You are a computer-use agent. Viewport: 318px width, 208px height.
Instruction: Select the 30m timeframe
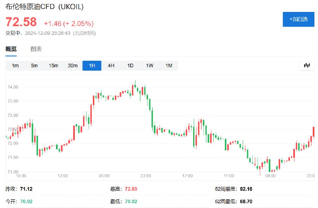coord(73,65)
